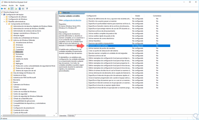Click the folder icon in the Detección header
Screen dimensions: 199x120
(x=60, y=13)
